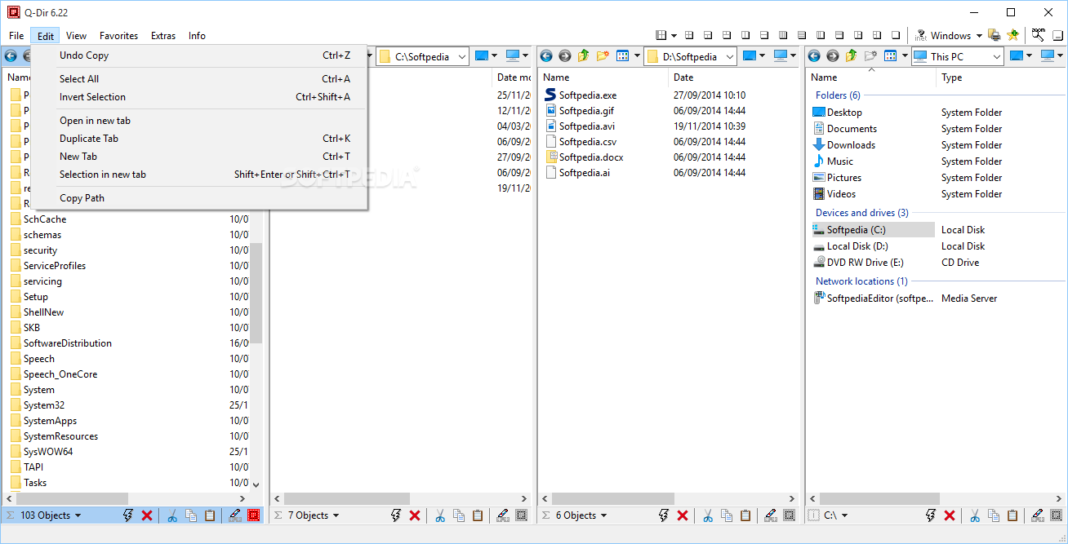Open the C:\Softpedia address dropdown
Image resolution: width=1068 pixels, height=544 pixels.
pyautogui.click(x=462, y=56)
